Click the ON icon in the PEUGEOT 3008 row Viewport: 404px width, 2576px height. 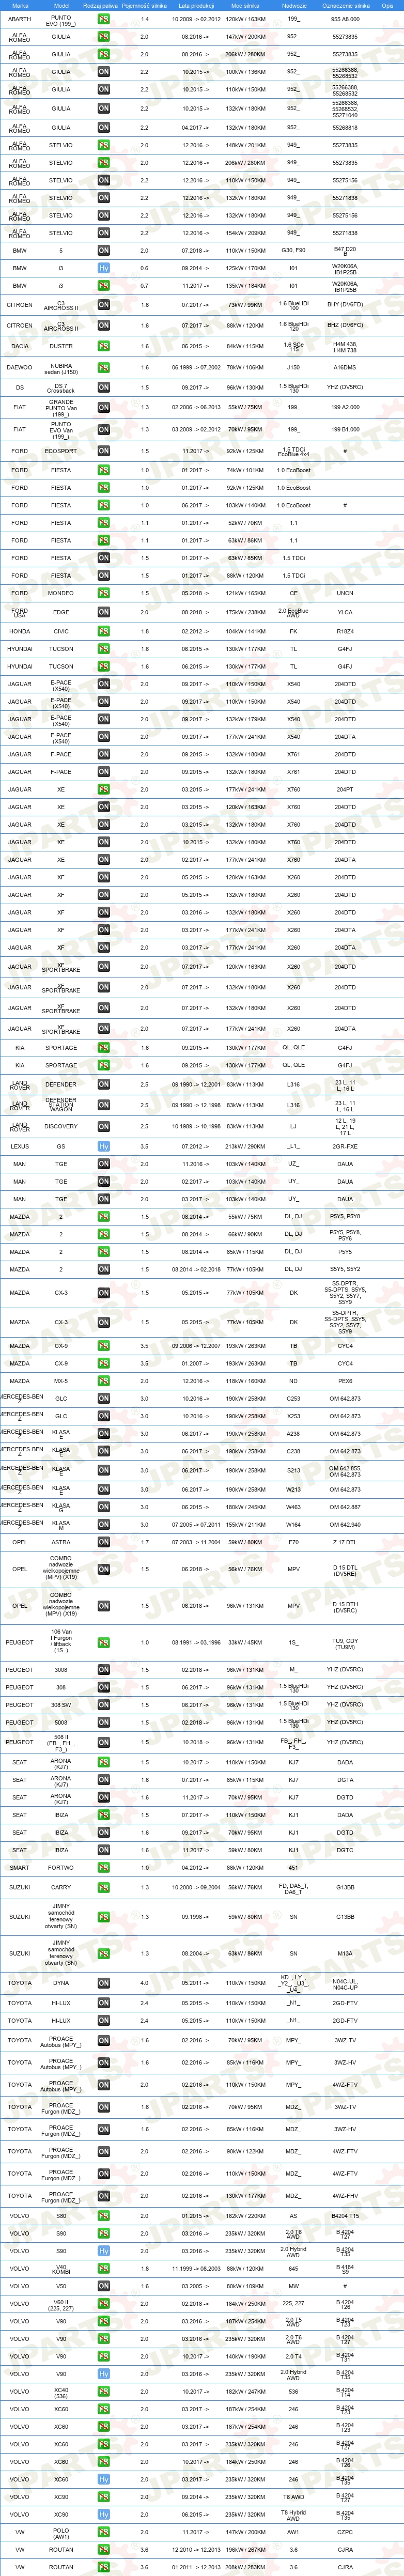coord(104,1669)
